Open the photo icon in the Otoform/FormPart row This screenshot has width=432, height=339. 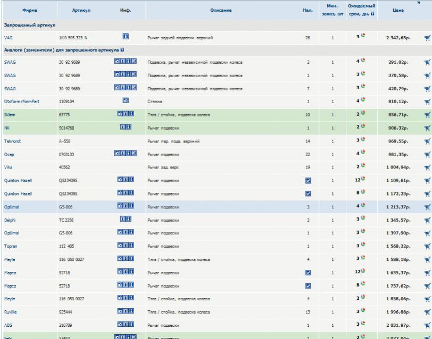tap(126, 100)
